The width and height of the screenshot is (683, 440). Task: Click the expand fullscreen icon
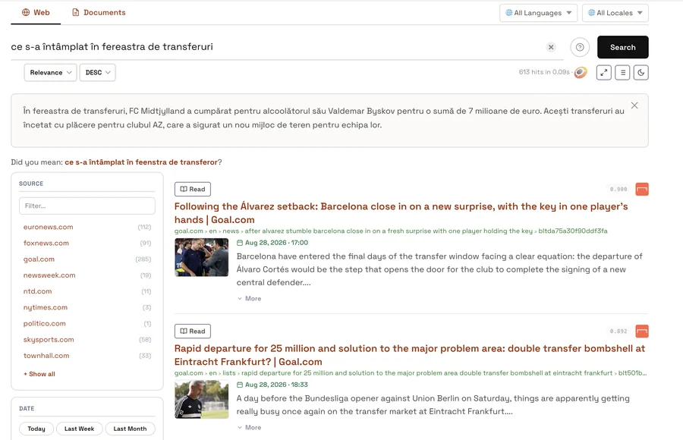click(x=604, y=73)
